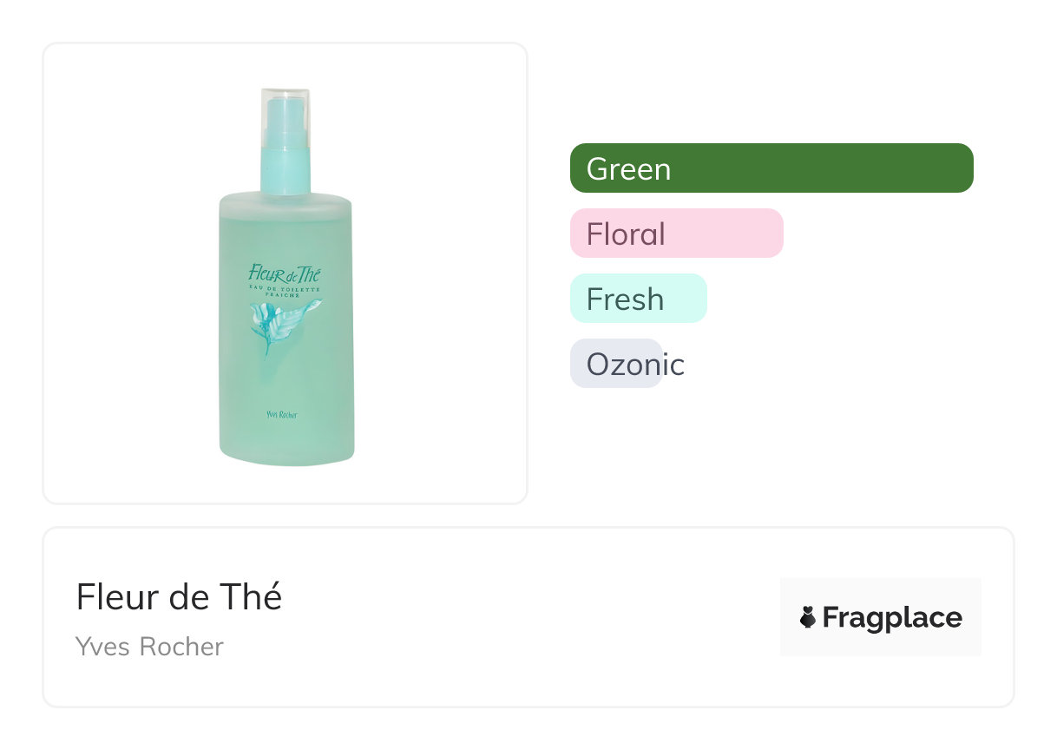Click the Floral label text
1057x750 pixels.
[x=625, y=234]
